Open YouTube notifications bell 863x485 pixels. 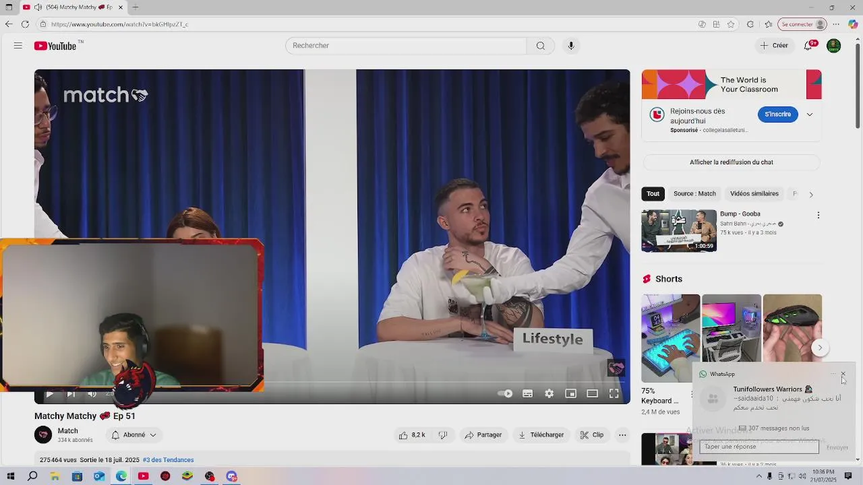pyautogui.click(x=808, y=46)
